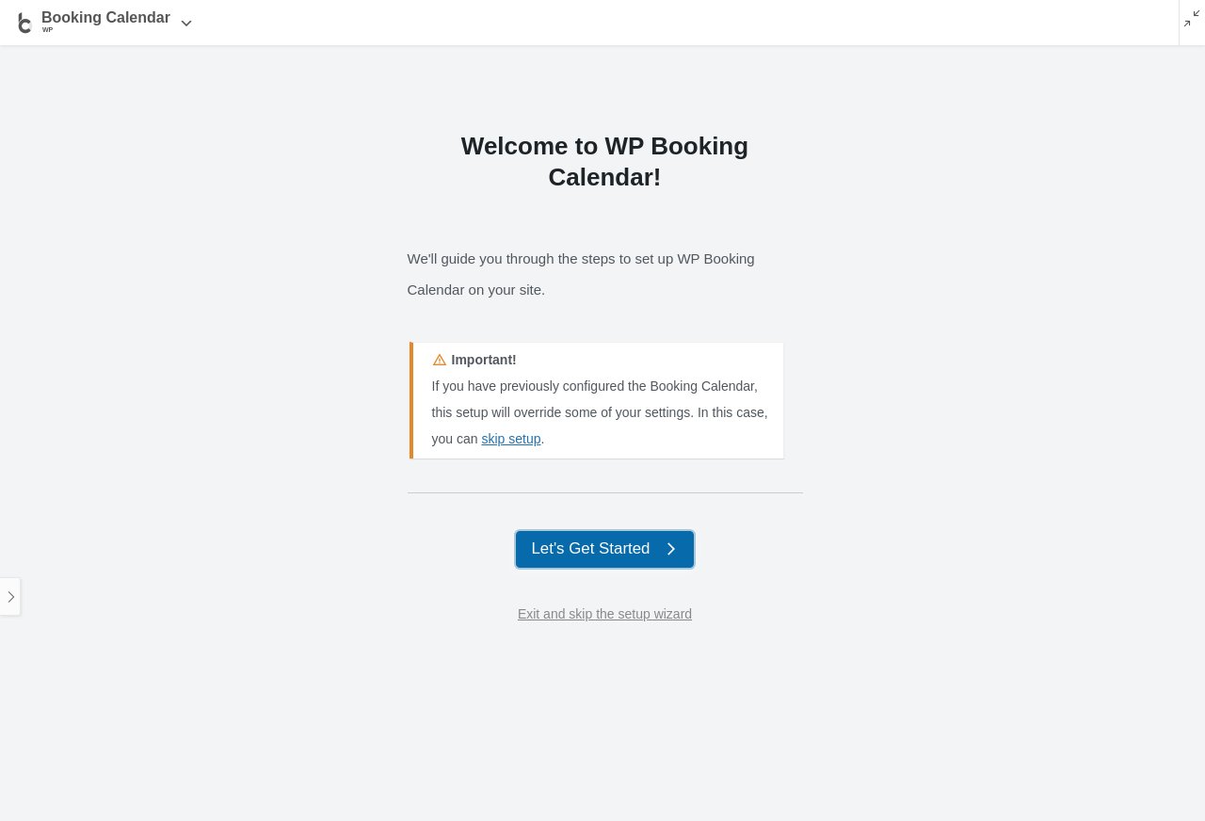Click the small "WP" label under the logo
Image resolution: width=1205 pixels, height=821 pixels.
(x=47, y=30)
